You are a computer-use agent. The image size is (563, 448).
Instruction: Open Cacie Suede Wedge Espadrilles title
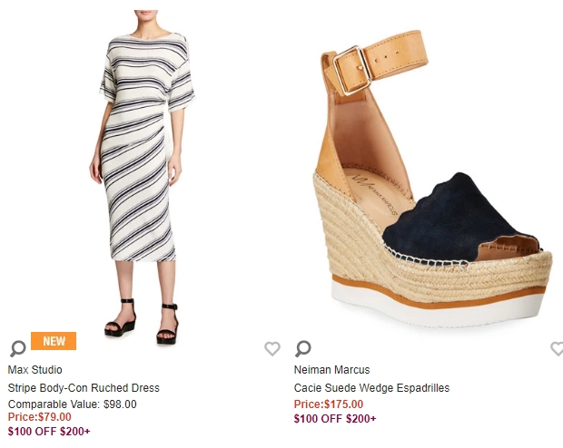(x=371, y=388)
